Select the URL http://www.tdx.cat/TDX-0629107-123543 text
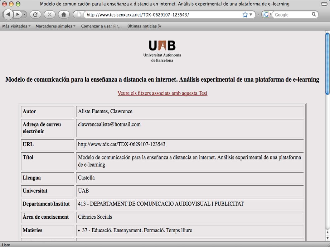Image resolution: width=330 pixels, height=247 pixels. [122, 145]
